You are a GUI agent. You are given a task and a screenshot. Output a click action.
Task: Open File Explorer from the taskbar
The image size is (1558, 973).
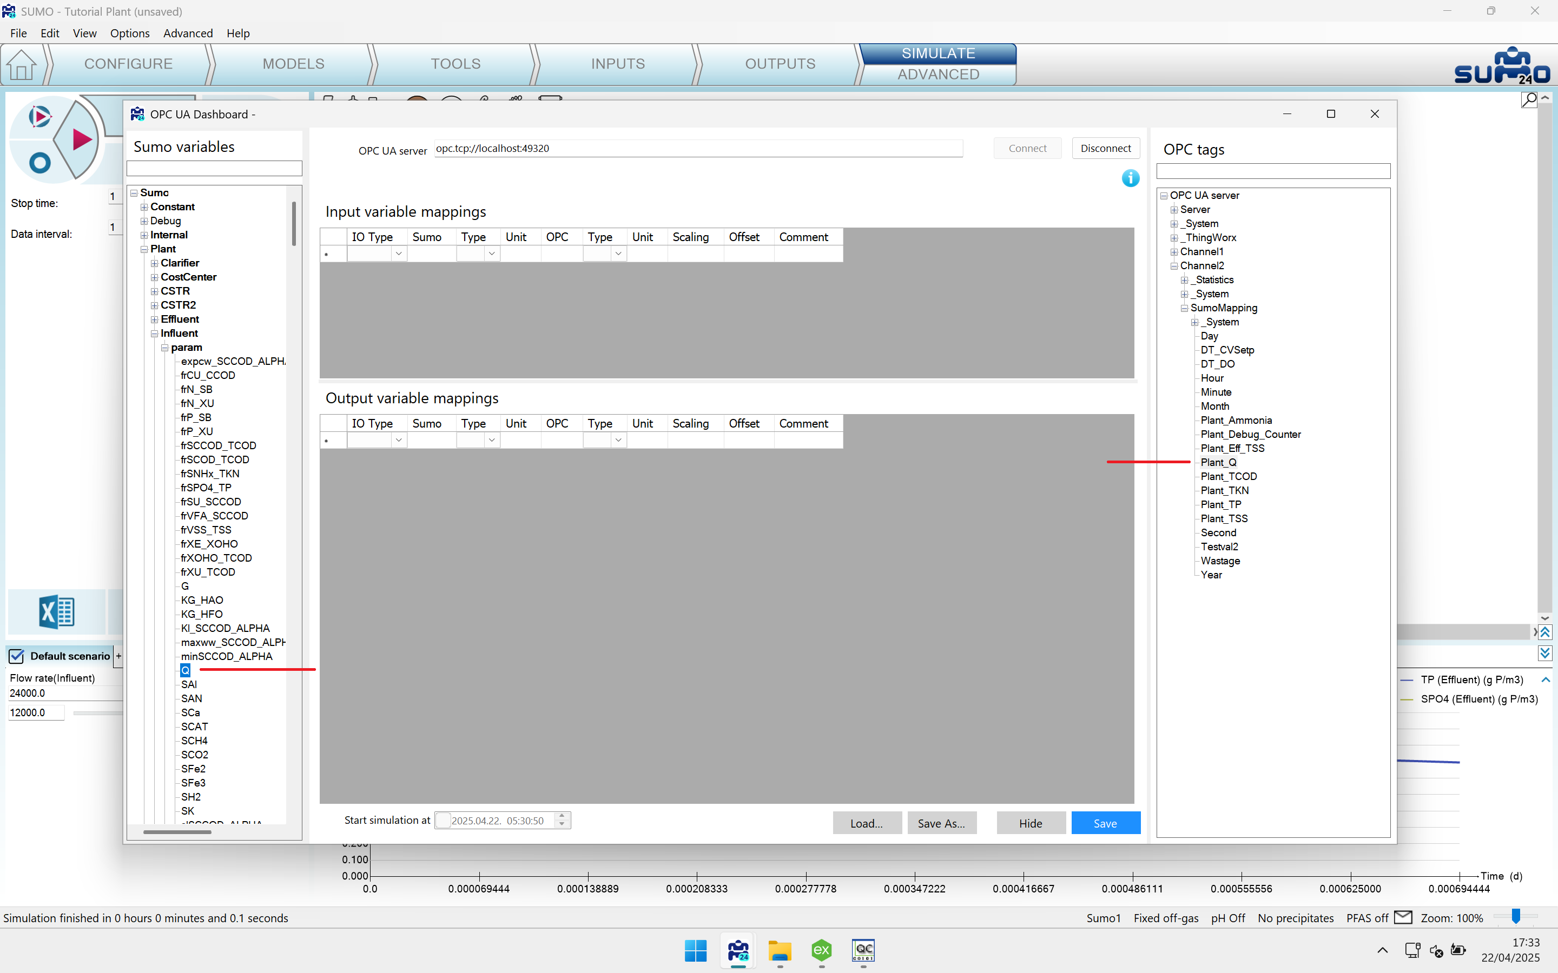(x=780, y=950)
